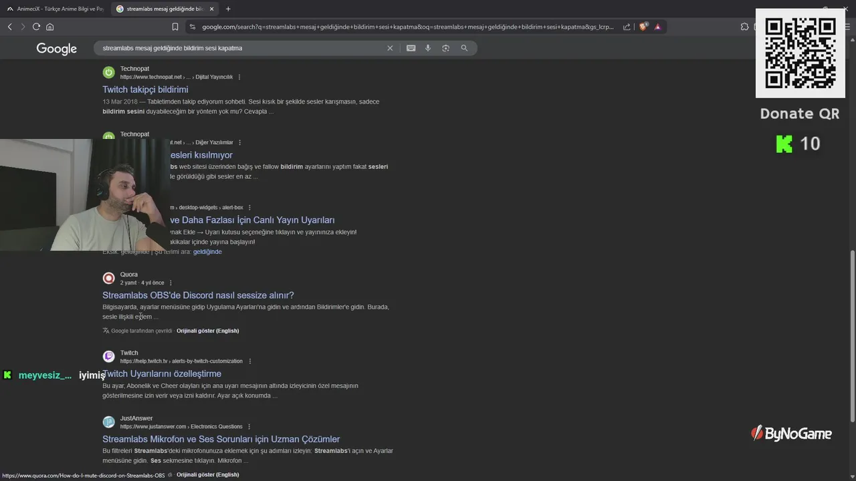Click the browser forward arrow
Screen dimensions: 856x481
point(23,27)
